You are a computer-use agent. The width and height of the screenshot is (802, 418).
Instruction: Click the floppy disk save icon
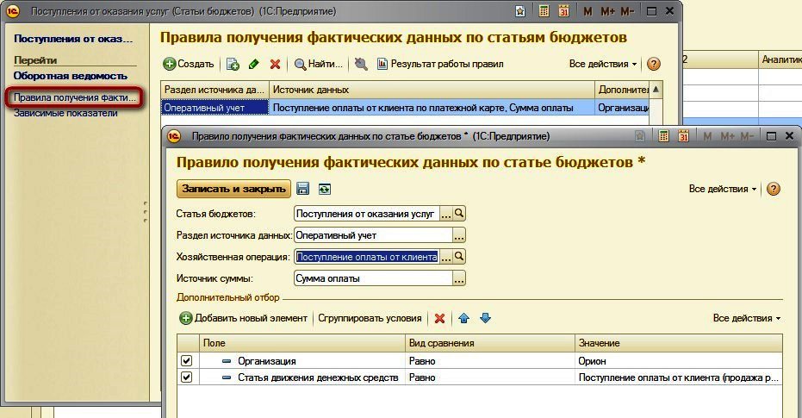click(x=303, y=189)
